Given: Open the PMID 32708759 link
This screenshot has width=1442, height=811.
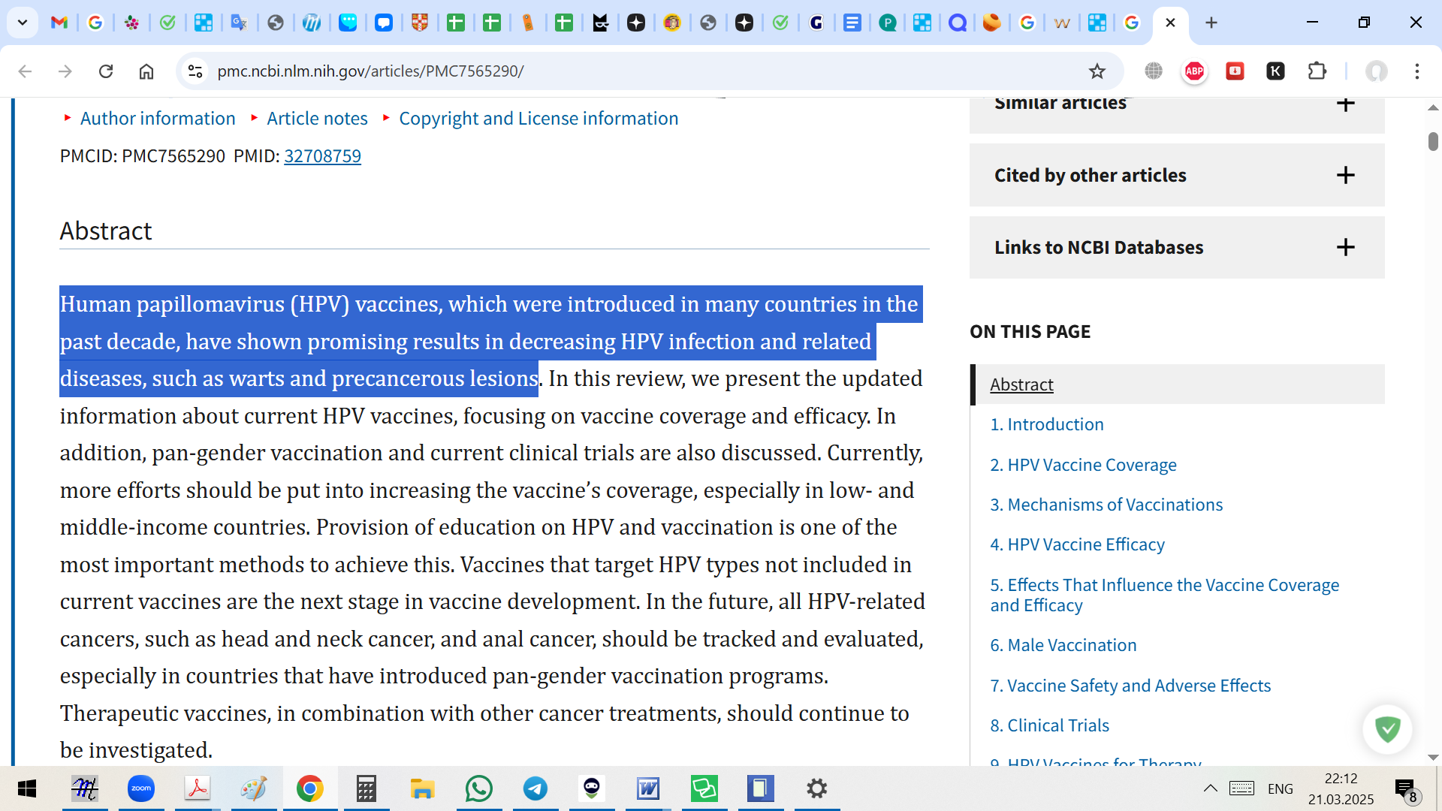Looking at the screenshot, I should pos(322,156).
